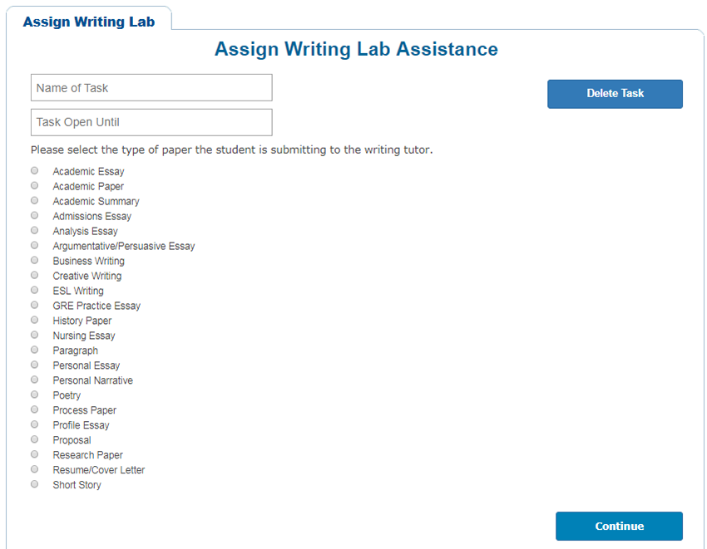Select Research Paper radio button
This screenshot has width=707, height=549.
pos(34,454)
